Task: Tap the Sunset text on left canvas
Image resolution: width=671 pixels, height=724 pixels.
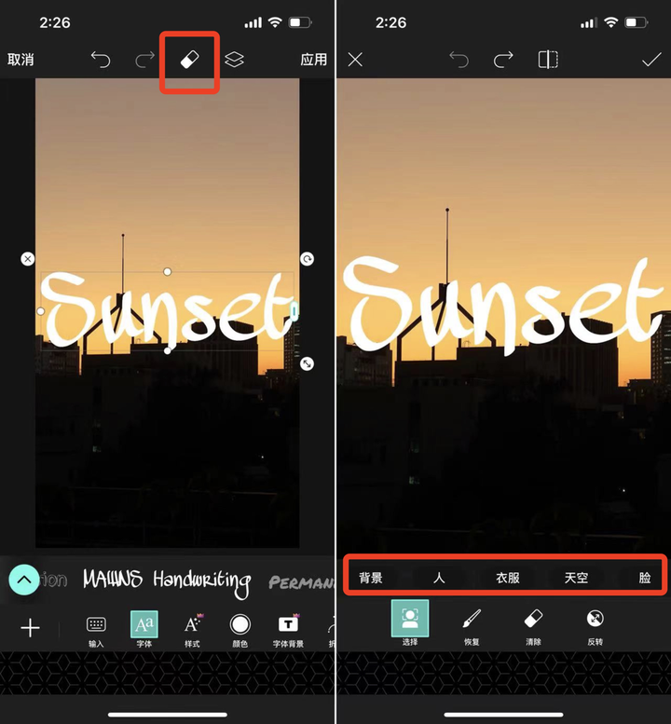Action: (167, 312)
